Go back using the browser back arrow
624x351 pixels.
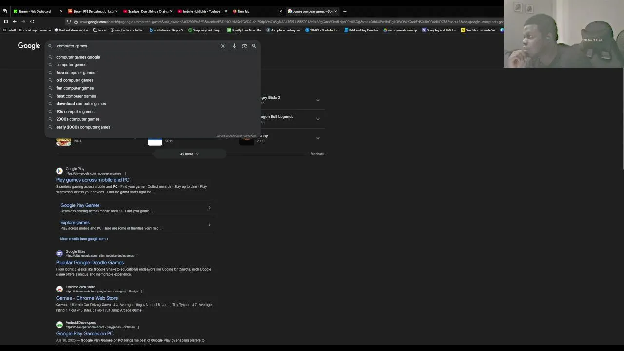pos(15,21)
